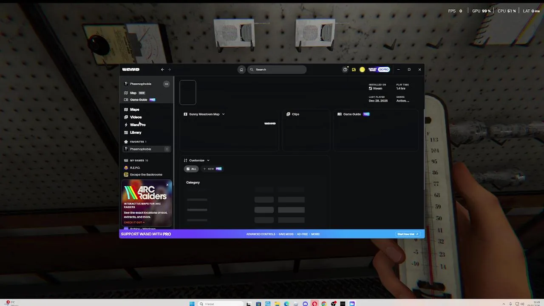The height and width of the screenshot is (306, 544).
Task: Open Chrome from the taskbar
Action: click(x=324, y=304)
